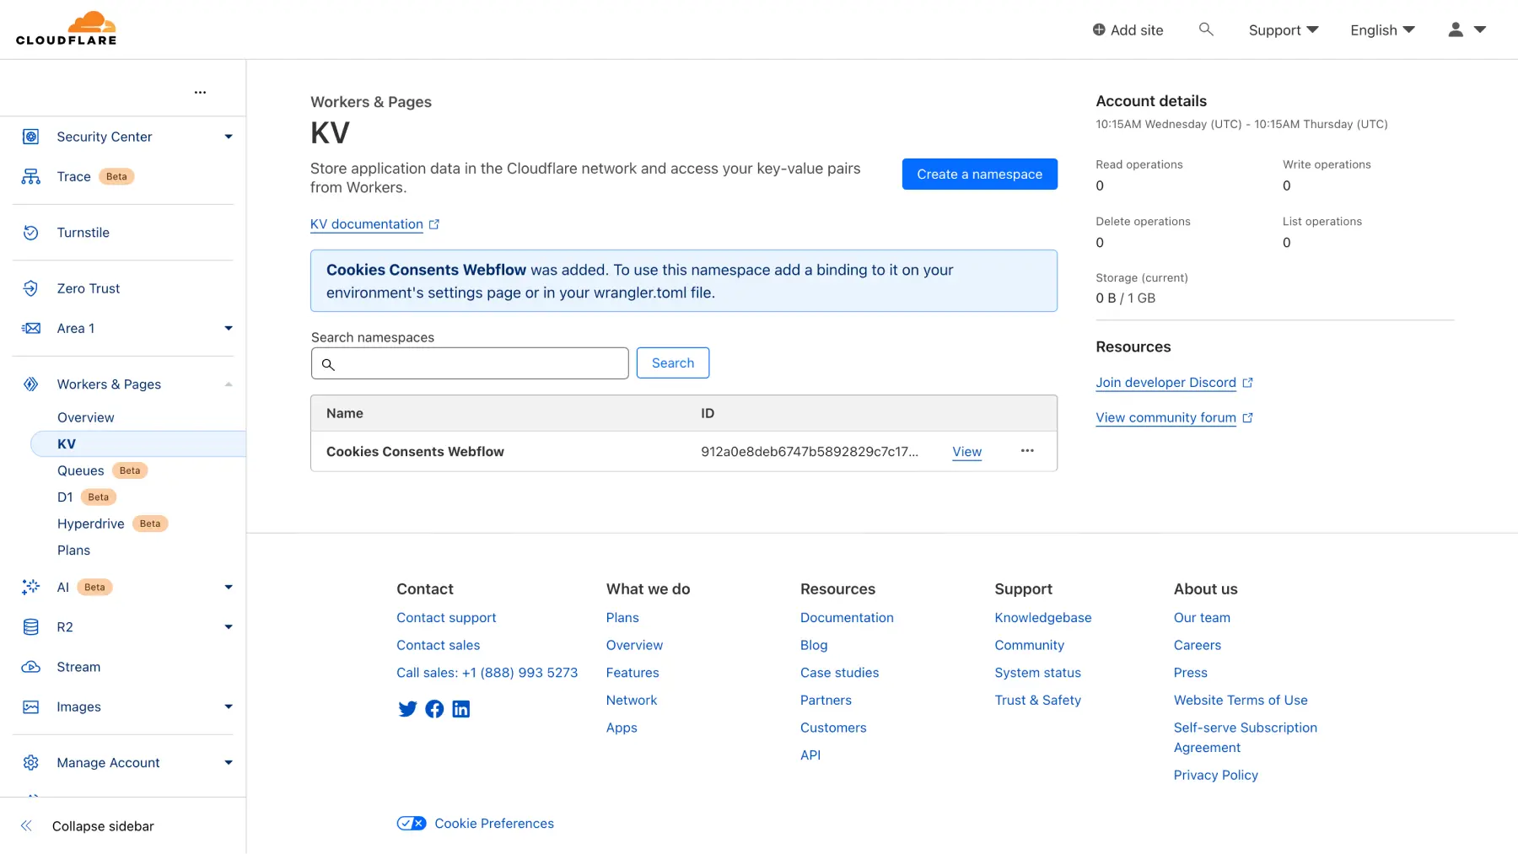Click the Area 1 envelope icon
This screenshot has height=854, width=1518.
(x=31, y=328)
